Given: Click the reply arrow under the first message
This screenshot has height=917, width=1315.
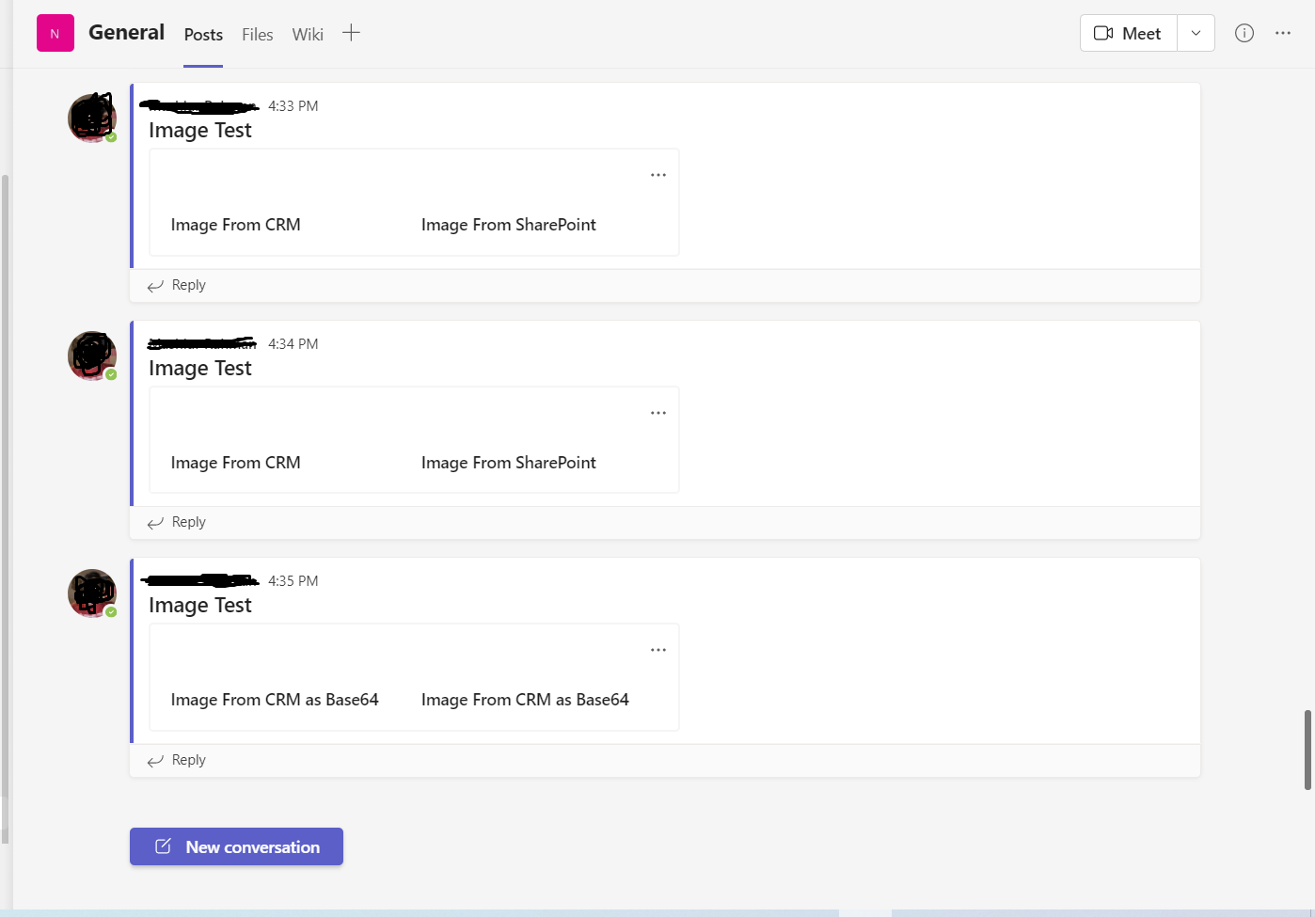Looking at the screenshot, I should pyautogui.click(x=155, y=284).
